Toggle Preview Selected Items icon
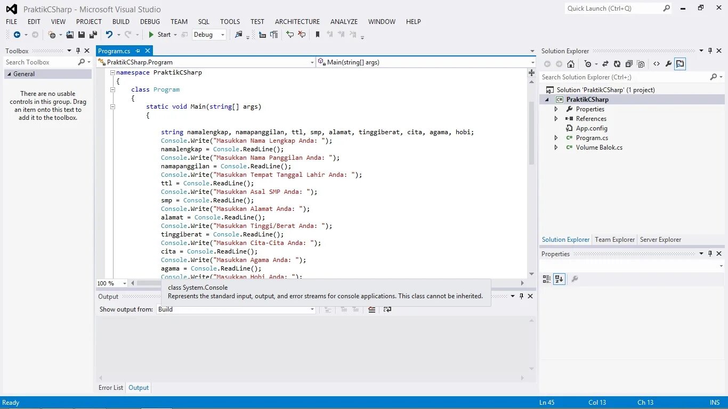This screenshot has height=409, width=728. coord(680,64)
